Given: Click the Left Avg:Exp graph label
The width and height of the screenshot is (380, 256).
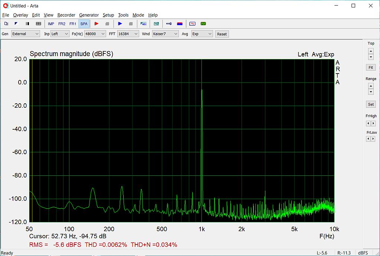Looking at the screenshot, I should point(316,54).
